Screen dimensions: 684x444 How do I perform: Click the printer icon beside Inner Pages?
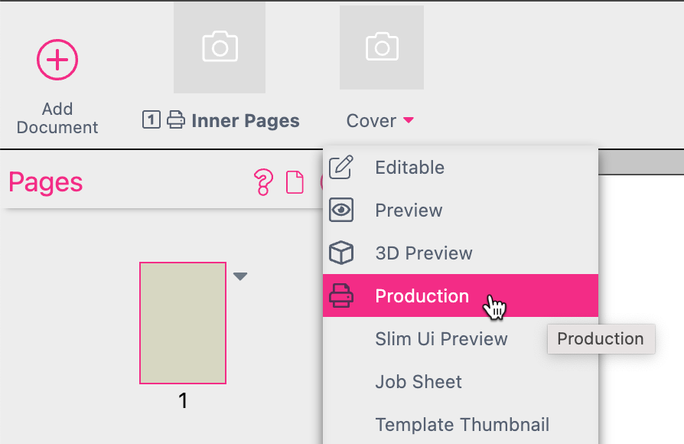point(174,119)
